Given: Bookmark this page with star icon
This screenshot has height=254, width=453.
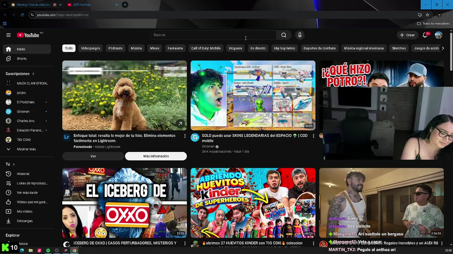Looking at the screenshot, I should [428, 15].
